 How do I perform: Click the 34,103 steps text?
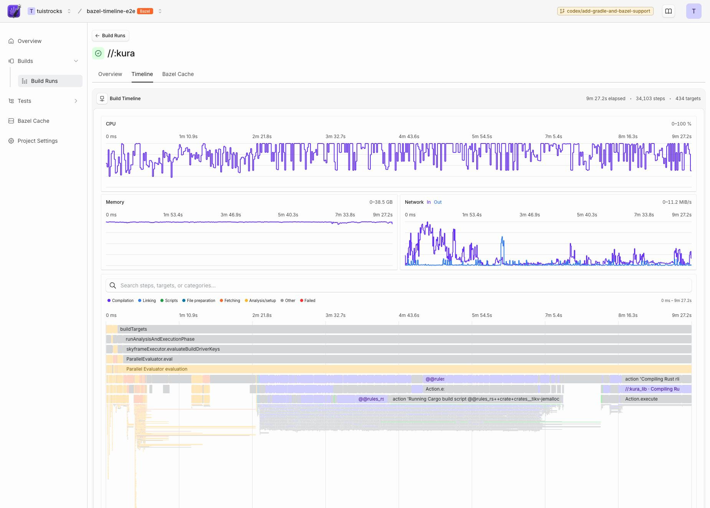tap(650, 99)
